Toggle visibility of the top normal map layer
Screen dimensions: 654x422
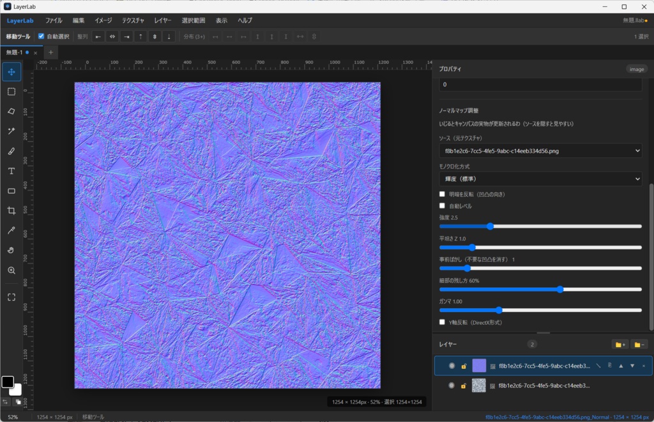point(452,366)
